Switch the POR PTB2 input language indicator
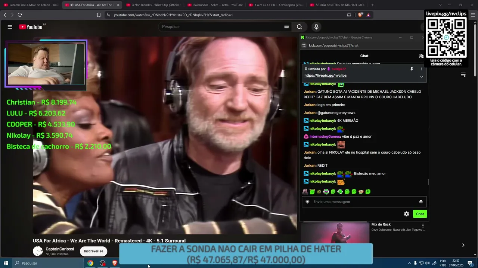The height and width of the screenshot is (268, 478). 443,263
